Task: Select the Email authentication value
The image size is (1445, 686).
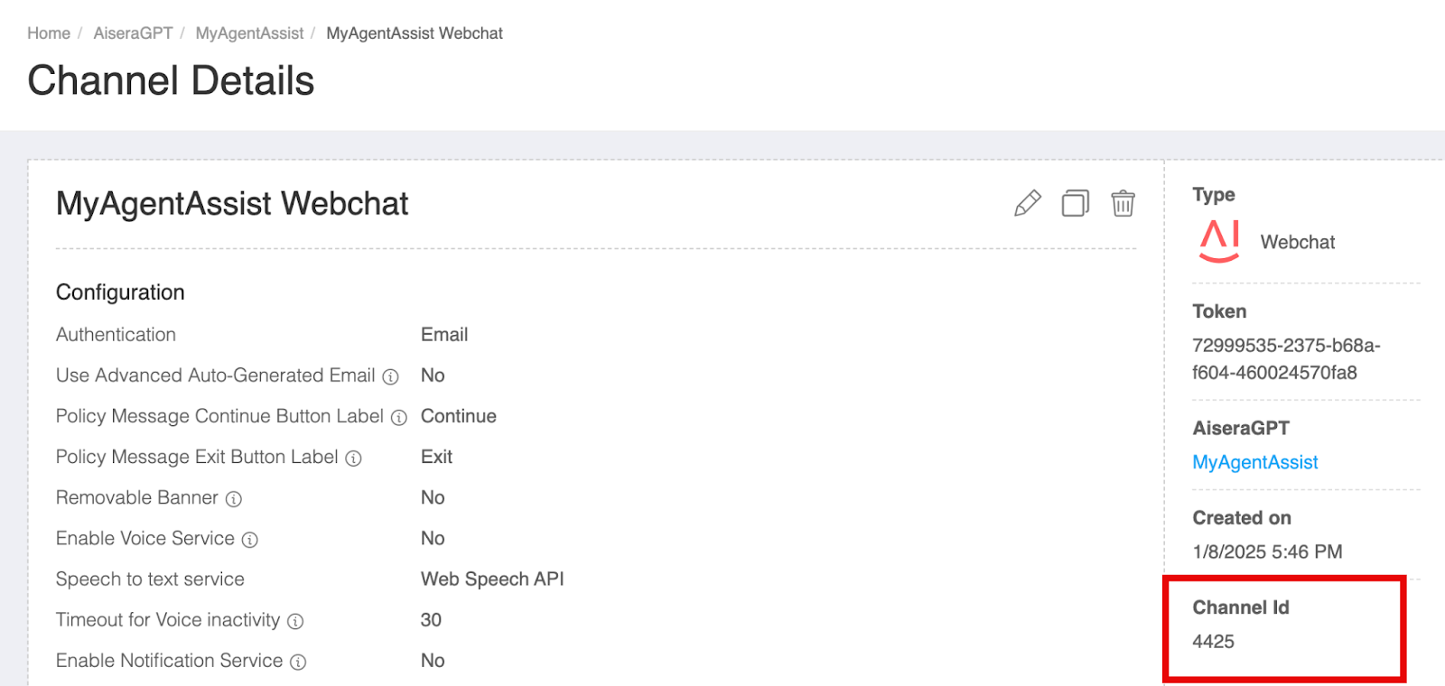Action: [444, 335]
